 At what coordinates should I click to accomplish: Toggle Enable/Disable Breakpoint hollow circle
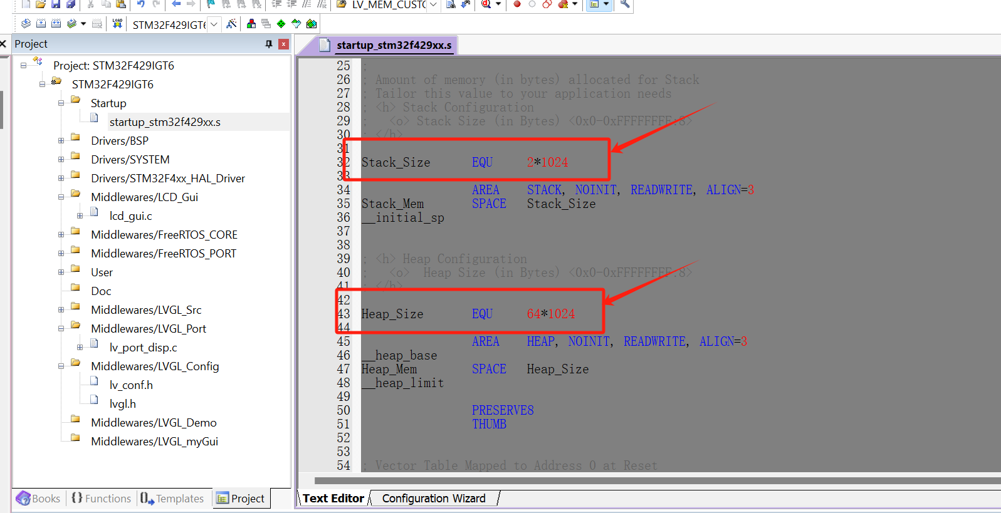point(532,4)
